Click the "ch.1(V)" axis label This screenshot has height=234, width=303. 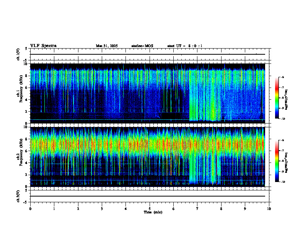(18, 54)
